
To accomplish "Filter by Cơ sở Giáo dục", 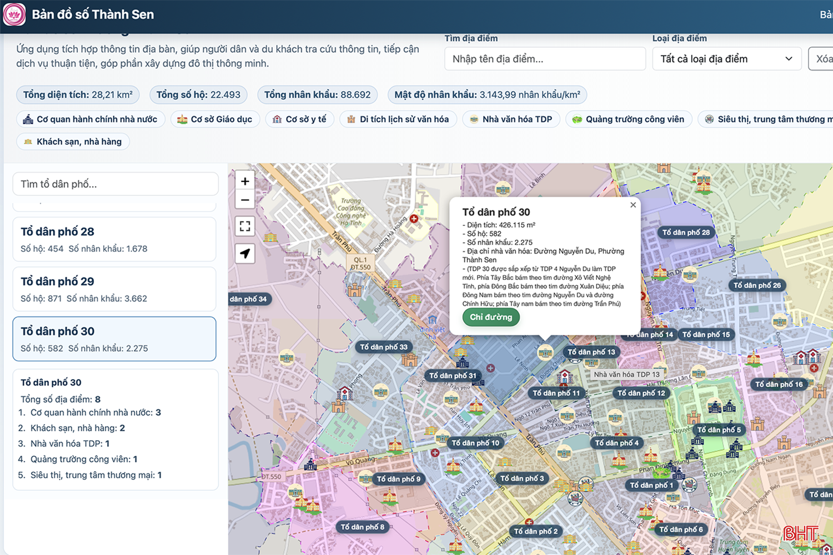I will [215, 119].
